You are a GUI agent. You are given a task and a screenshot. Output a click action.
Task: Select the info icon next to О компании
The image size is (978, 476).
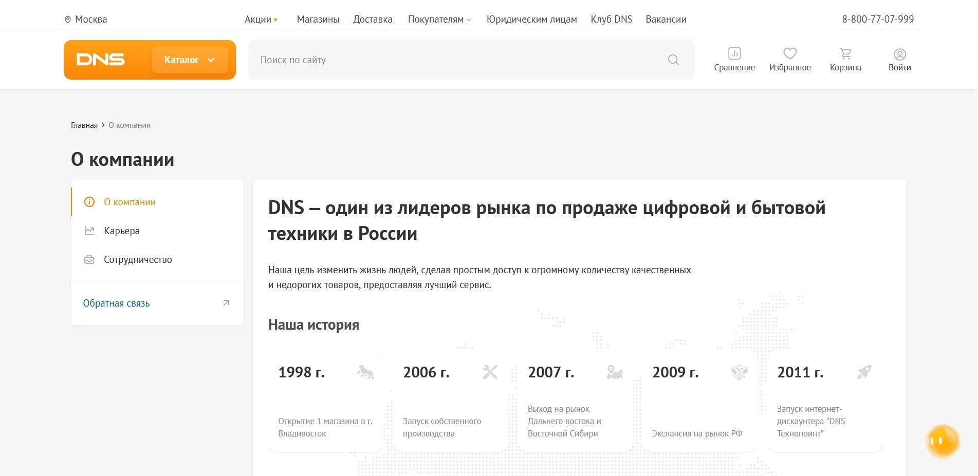click(x=89, y=202)
